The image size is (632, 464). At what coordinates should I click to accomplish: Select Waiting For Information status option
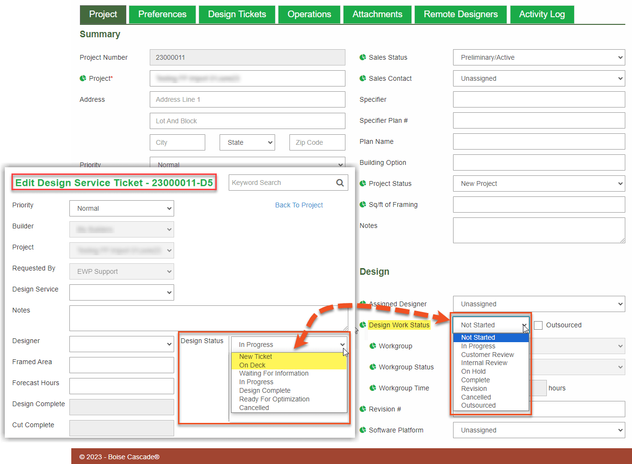click(x=289, y=374)
